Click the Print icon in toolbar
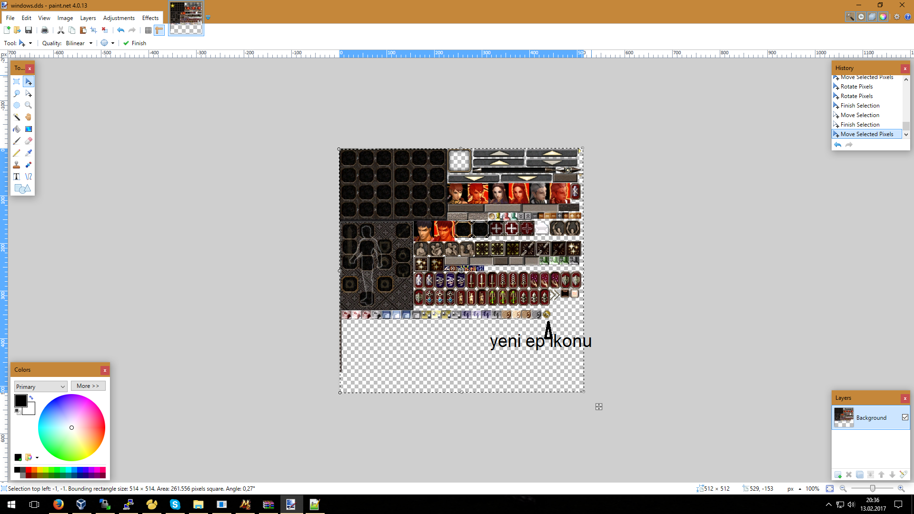Image resolution: width=914 pixels, height=514 pixels. click(x=45, y=30)
